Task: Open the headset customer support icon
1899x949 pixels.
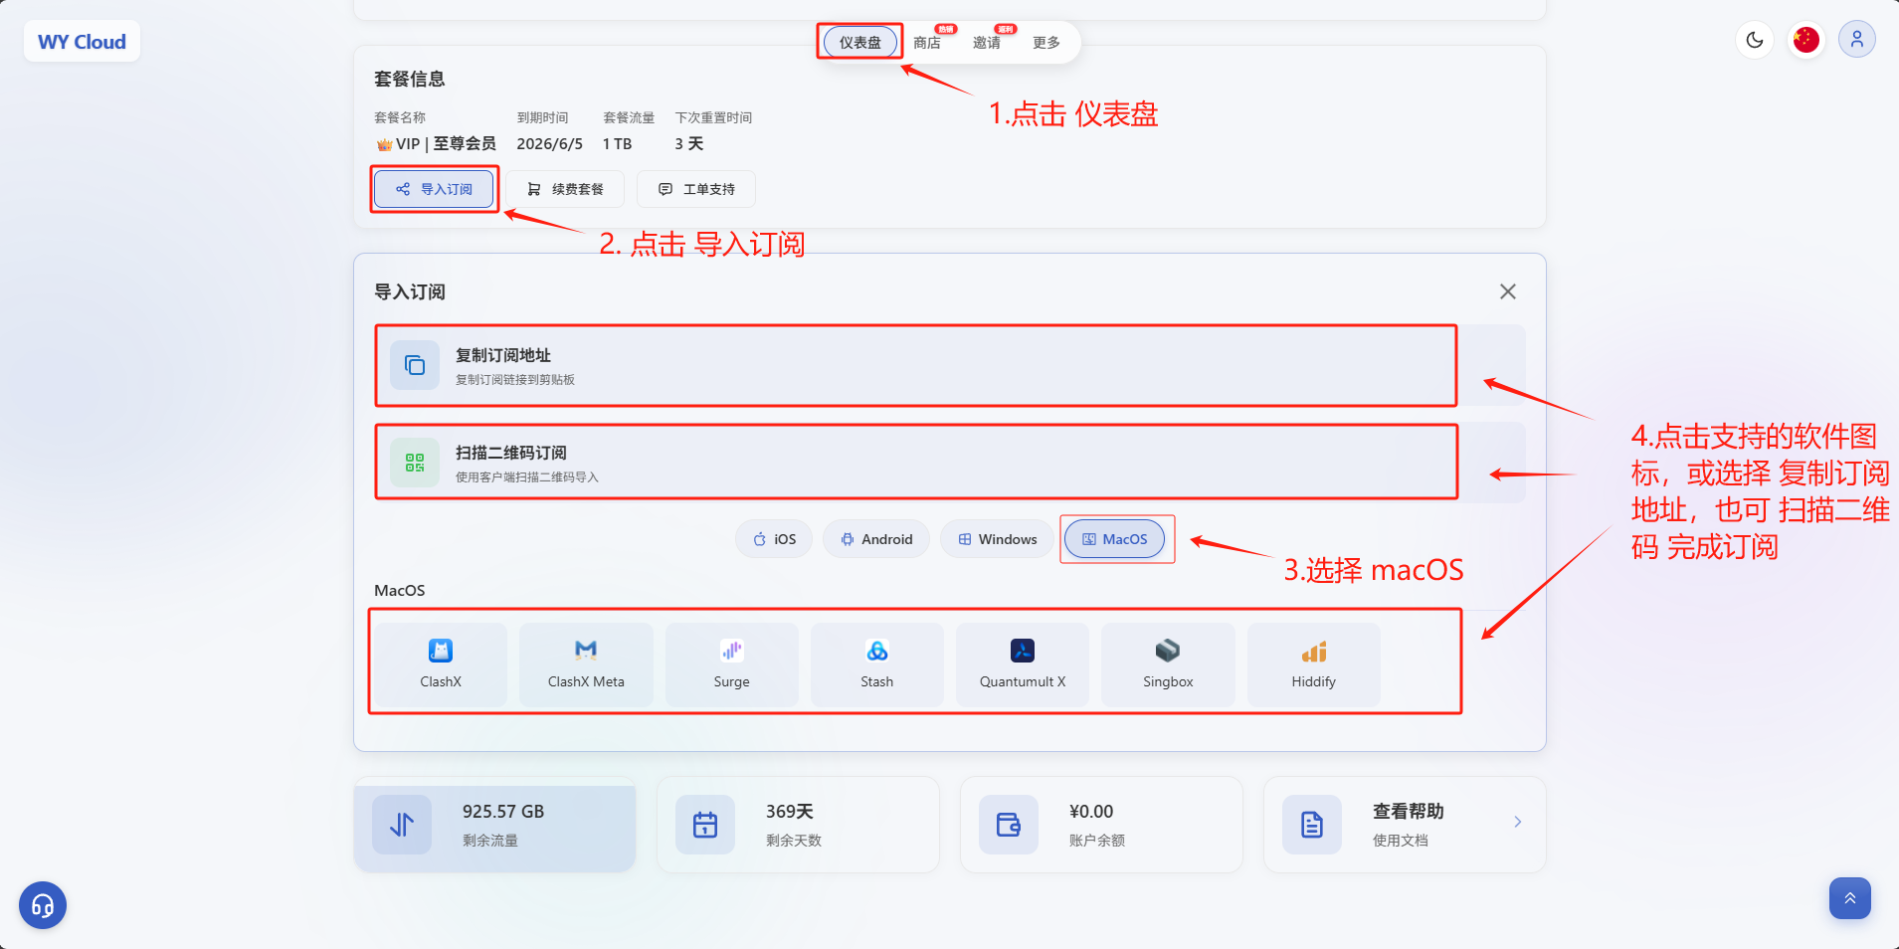Action: 43,905
